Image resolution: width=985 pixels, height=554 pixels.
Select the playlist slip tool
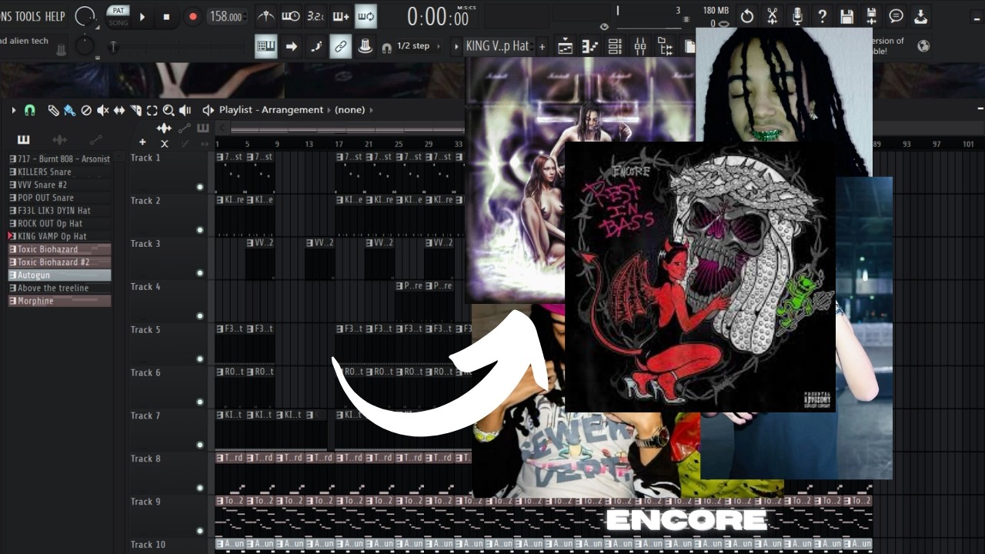pos(119,110)
